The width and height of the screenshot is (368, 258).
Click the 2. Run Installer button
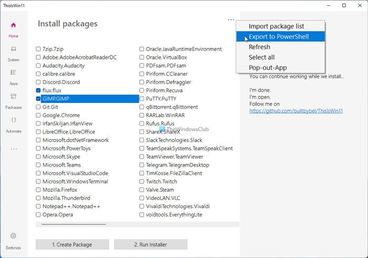[x=151, y=244]
